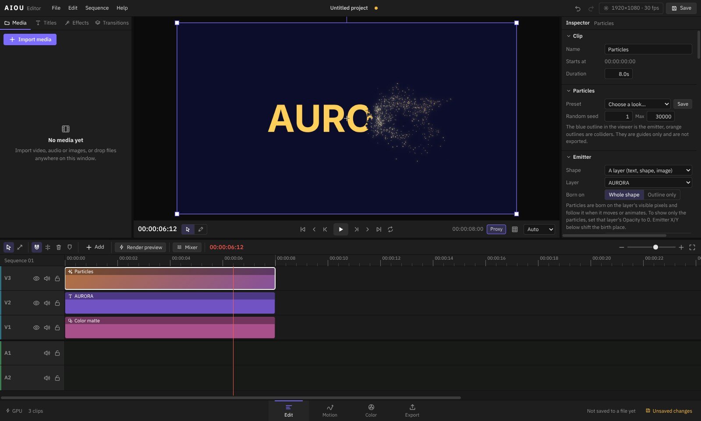Click the Import media button

(x=30, y=39)
